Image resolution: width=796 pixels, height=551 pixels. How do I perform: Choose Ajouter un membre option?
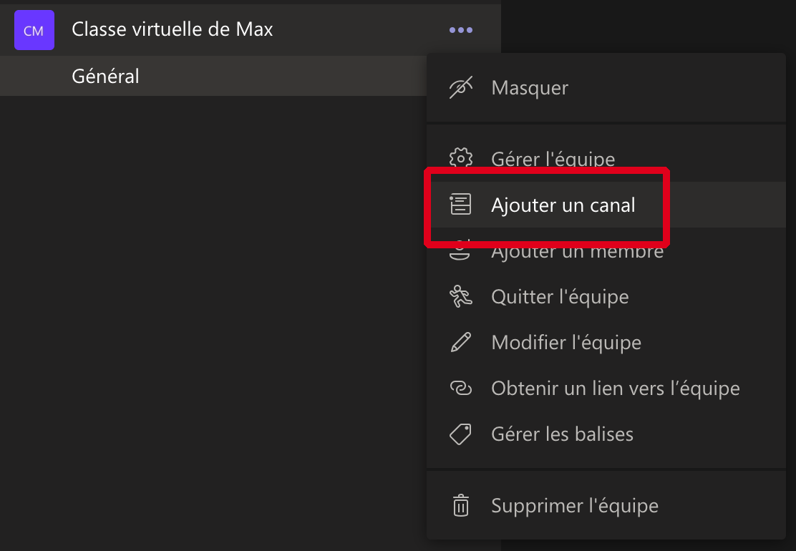click(x=606, y=250)
